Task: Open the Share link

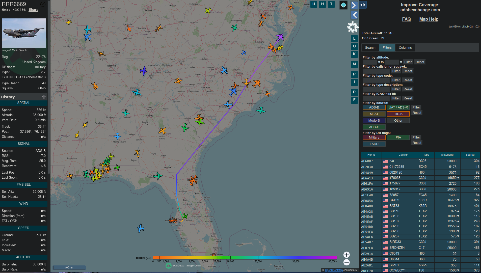Action: click(x=33, y=10)
